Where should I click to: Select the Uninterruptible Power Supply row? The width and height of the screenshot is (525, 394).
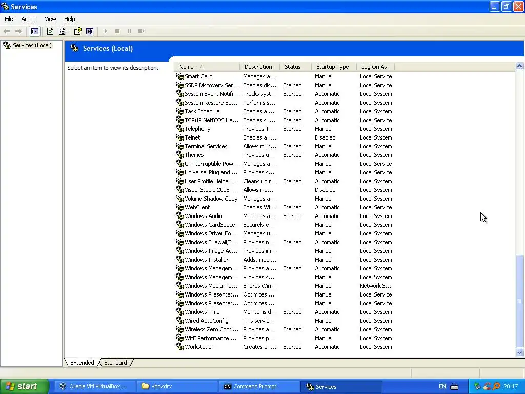click(x=284, y=164)
